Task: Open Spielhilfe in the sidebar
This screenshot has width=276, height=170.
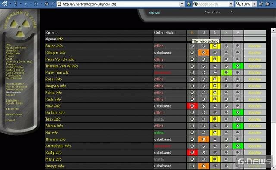Action: (x=12, y=109)
